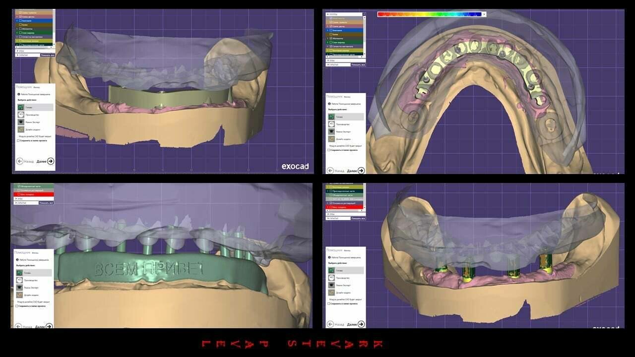635x357 pixels.
Task: Pick Дизайн модели in the bottom-left wizard
Action: [x=19, y=295]
